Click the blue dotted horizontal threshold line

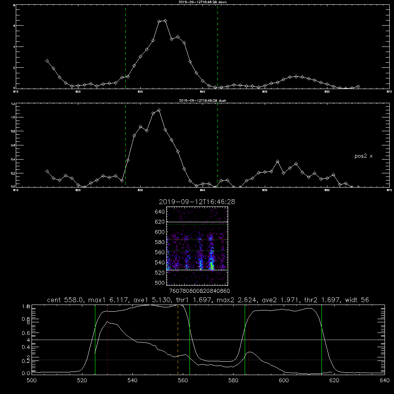[208, 360]
